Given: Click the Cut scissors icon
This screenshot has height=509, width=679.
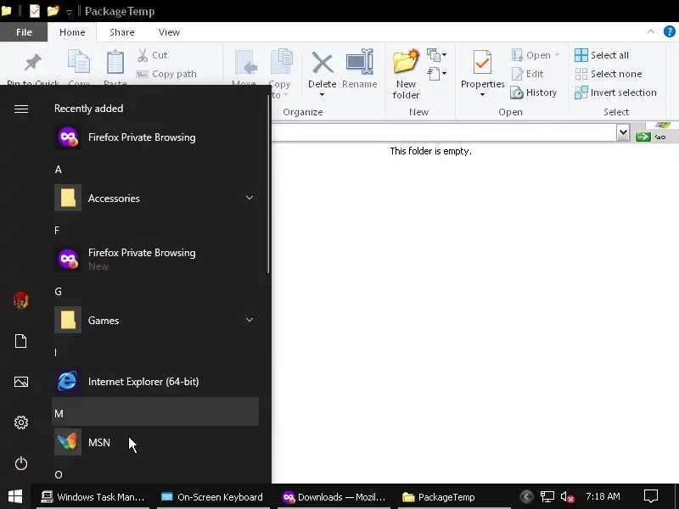Looking at the screenshot, I should [x=143, y=55].
